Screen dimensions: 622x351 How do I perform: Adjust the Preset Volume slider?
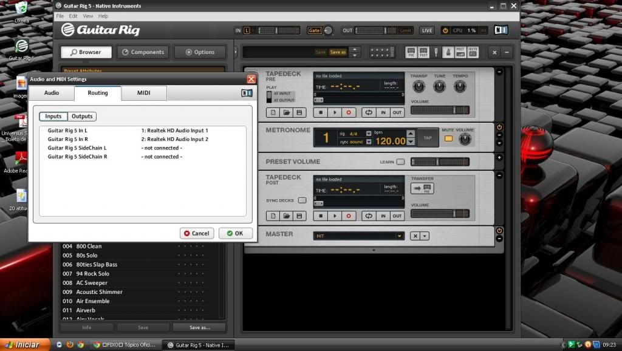[440, 162]
